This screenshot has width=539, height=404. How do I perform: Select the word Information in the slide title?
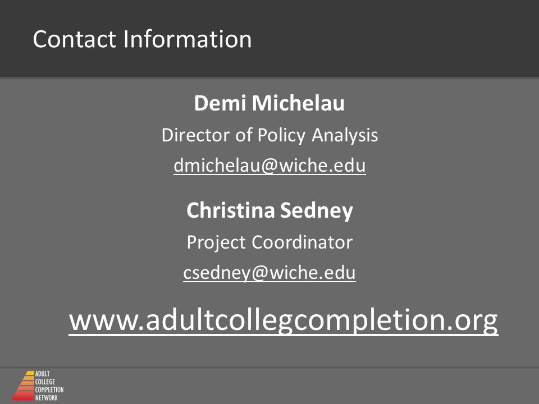pyautogui.click(x=188, y=39)
